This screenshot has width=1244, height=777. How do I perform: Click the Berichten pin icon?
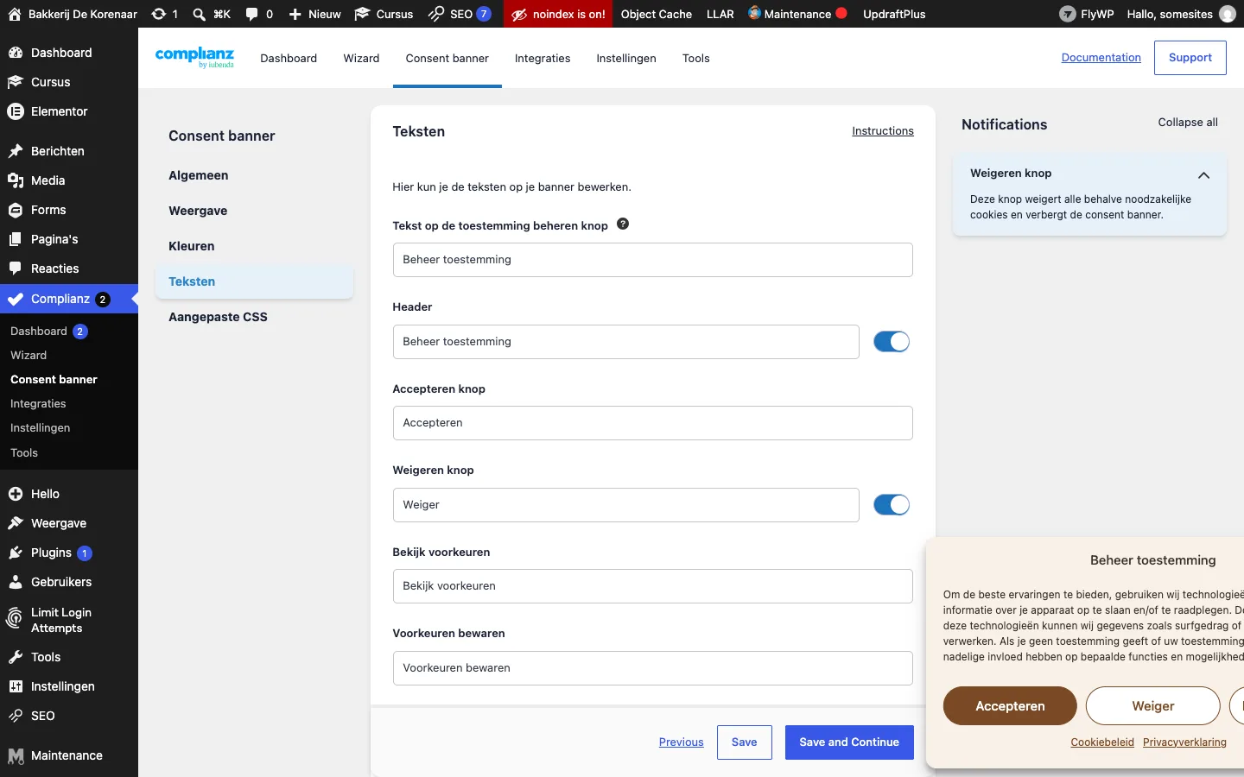16,151
